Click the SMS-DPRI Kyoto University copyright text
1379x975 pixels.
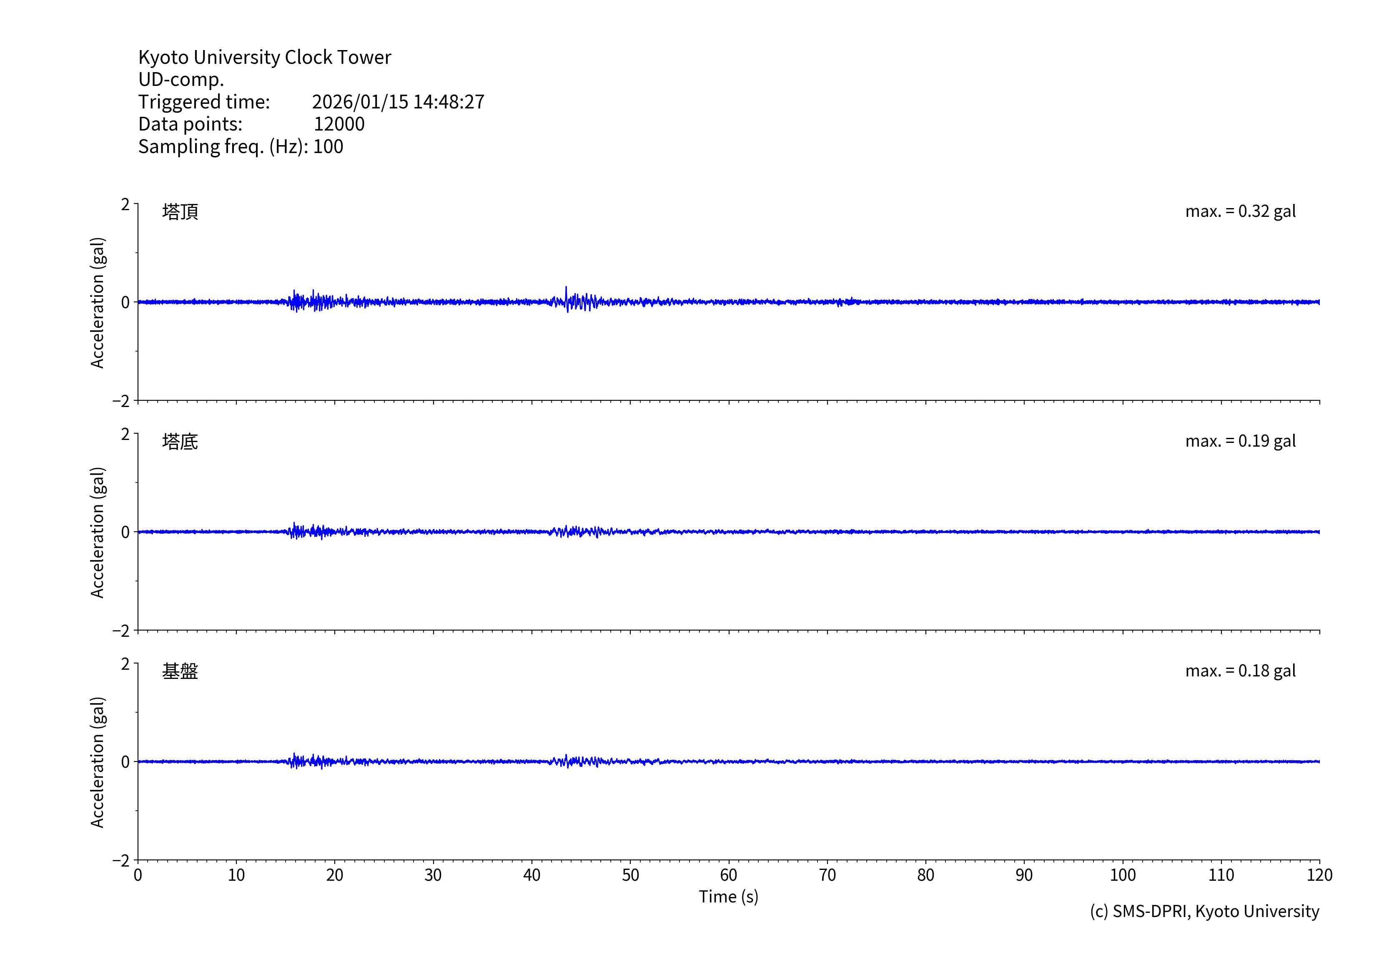[1204, 911]
